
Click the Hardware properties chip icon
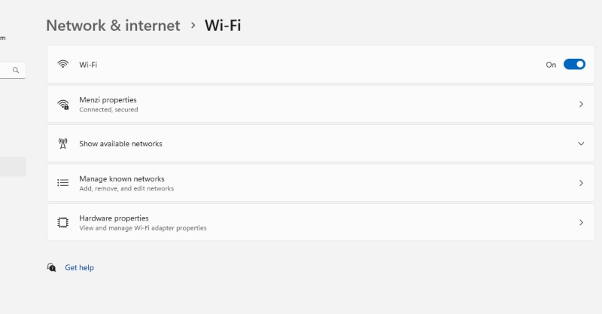pos(63,222)
